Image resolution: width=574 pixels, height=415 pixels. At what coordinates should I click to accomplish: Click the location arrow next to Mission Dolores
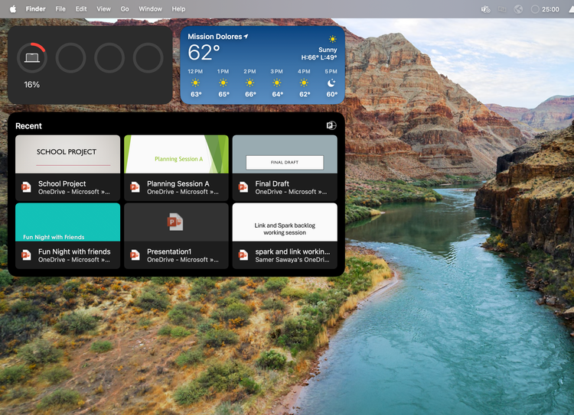tap(246, 36)
